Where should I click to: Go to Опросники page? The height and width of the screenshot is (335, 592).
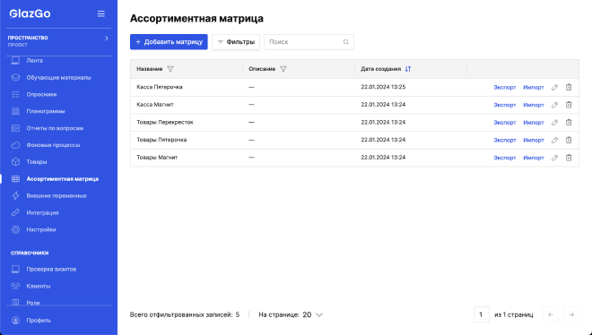pyautogui.click(x=41, y=95)
